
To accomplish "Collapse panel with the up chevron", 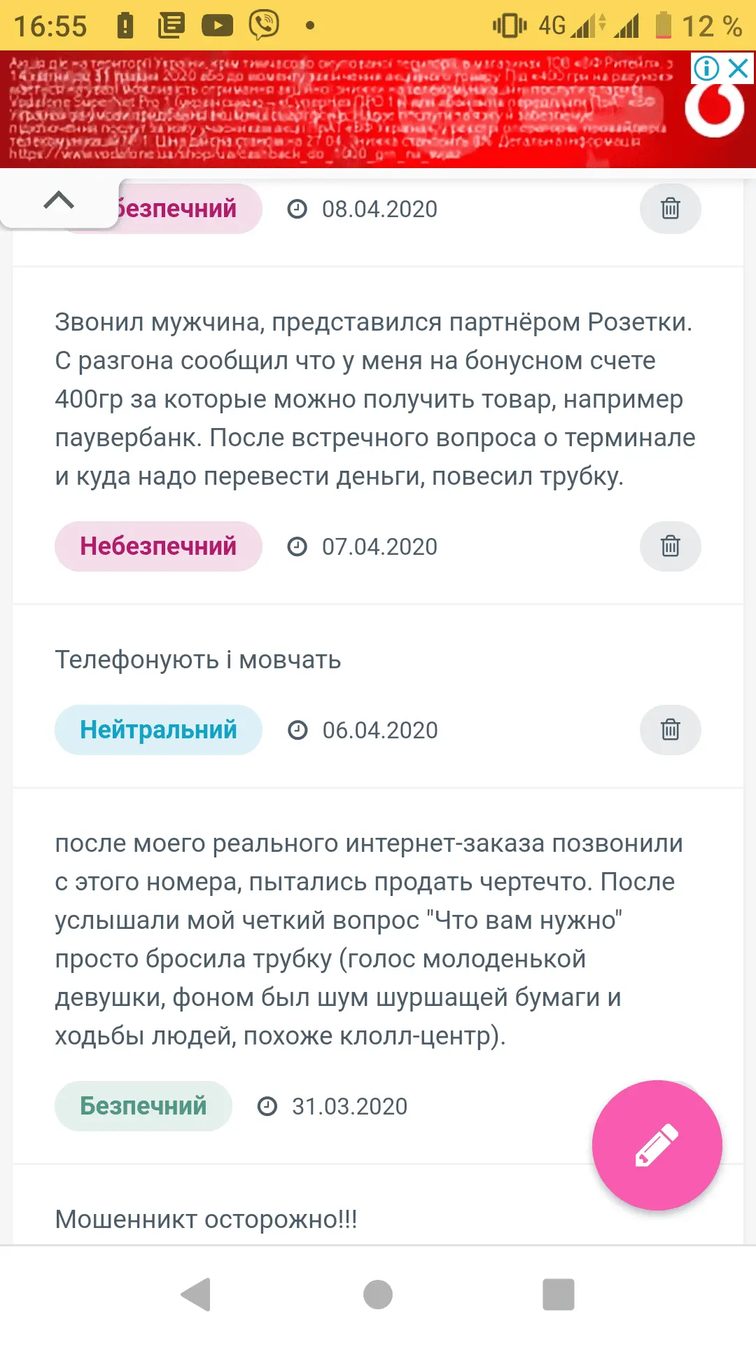I will click(59, 201).
